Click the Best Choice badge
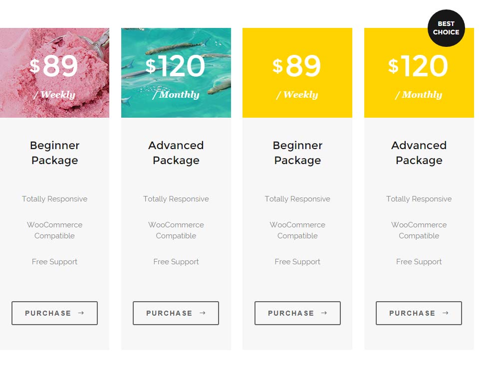The width and height of the screenshot is (499, 371). click(446, 28)
